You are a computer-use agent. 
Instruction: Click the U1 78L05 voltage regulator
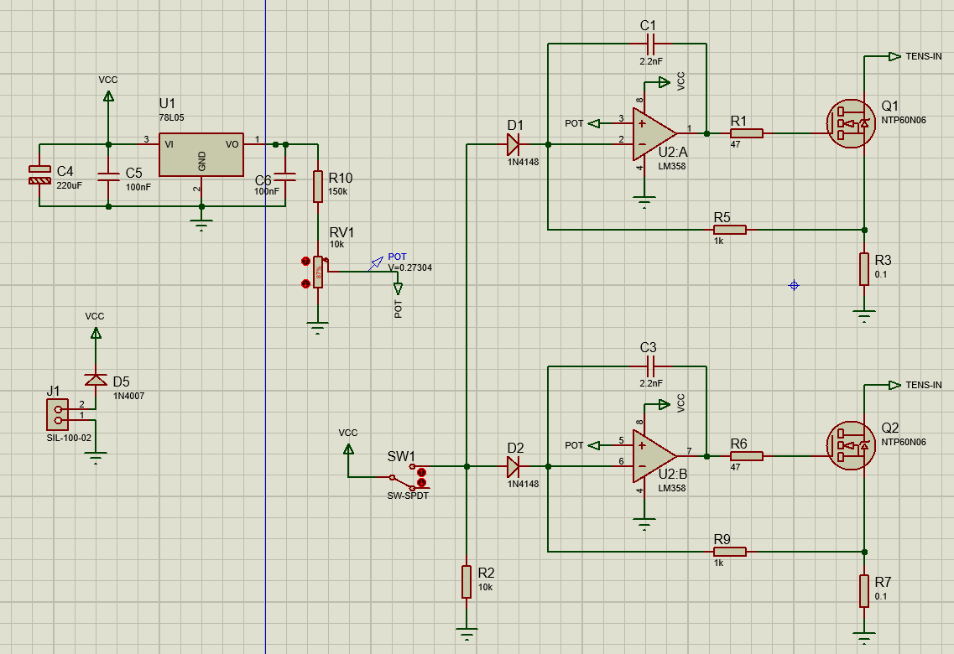click(201, 154)
